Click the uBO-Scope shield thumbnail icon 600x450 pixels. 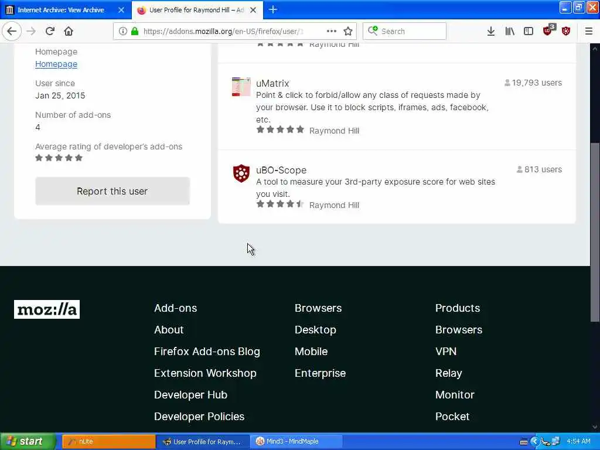pyautogui.click(x=241, y=173)
